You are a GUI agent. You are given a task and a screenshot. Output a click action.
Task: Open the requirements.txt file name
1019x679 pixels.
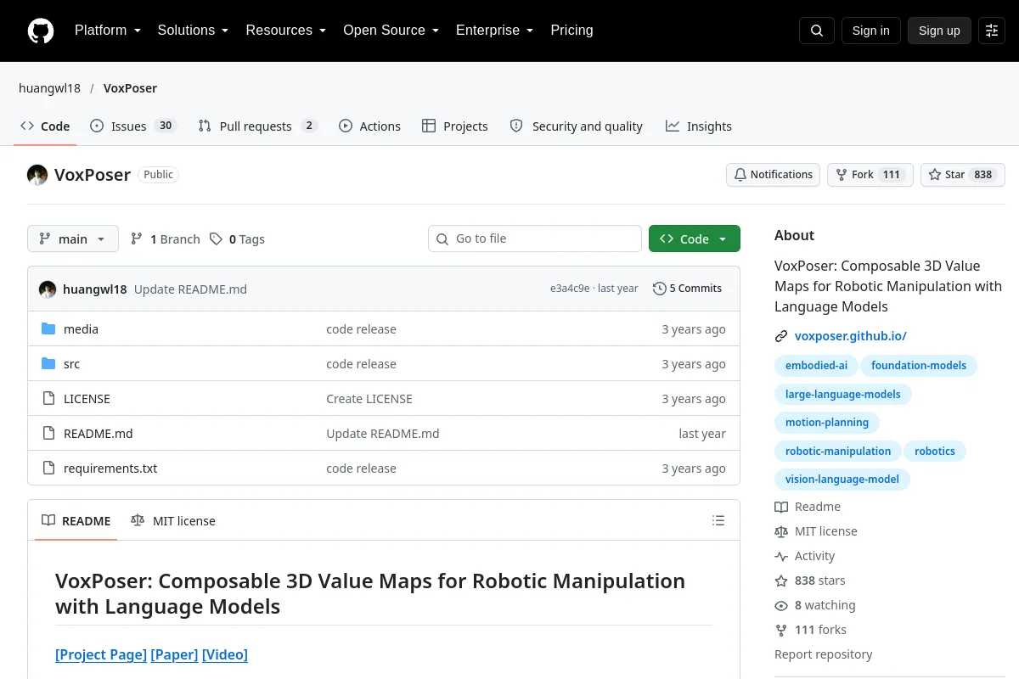110,469
